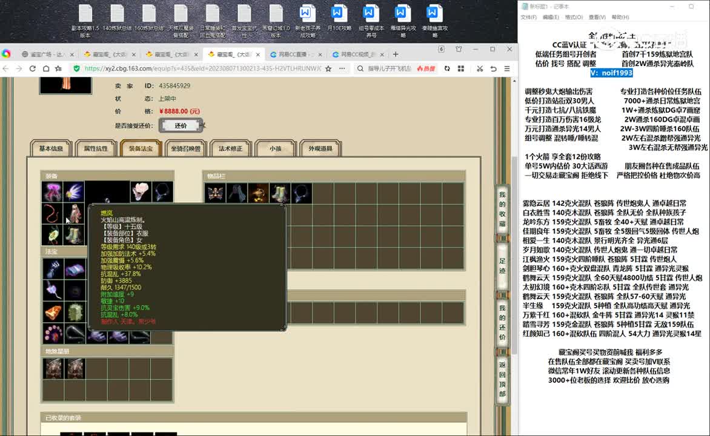The image size is (710, 436).
Task: Open 足迹 history in the side panel
Action: (x=502, y=266)
